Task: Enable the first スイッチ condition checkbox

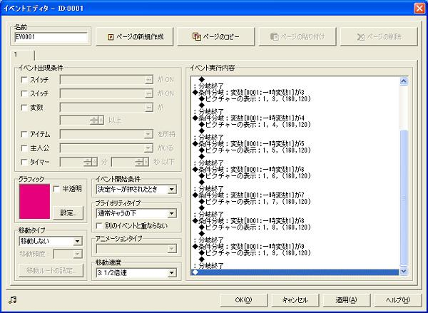Action: click(x=24, y=80)
